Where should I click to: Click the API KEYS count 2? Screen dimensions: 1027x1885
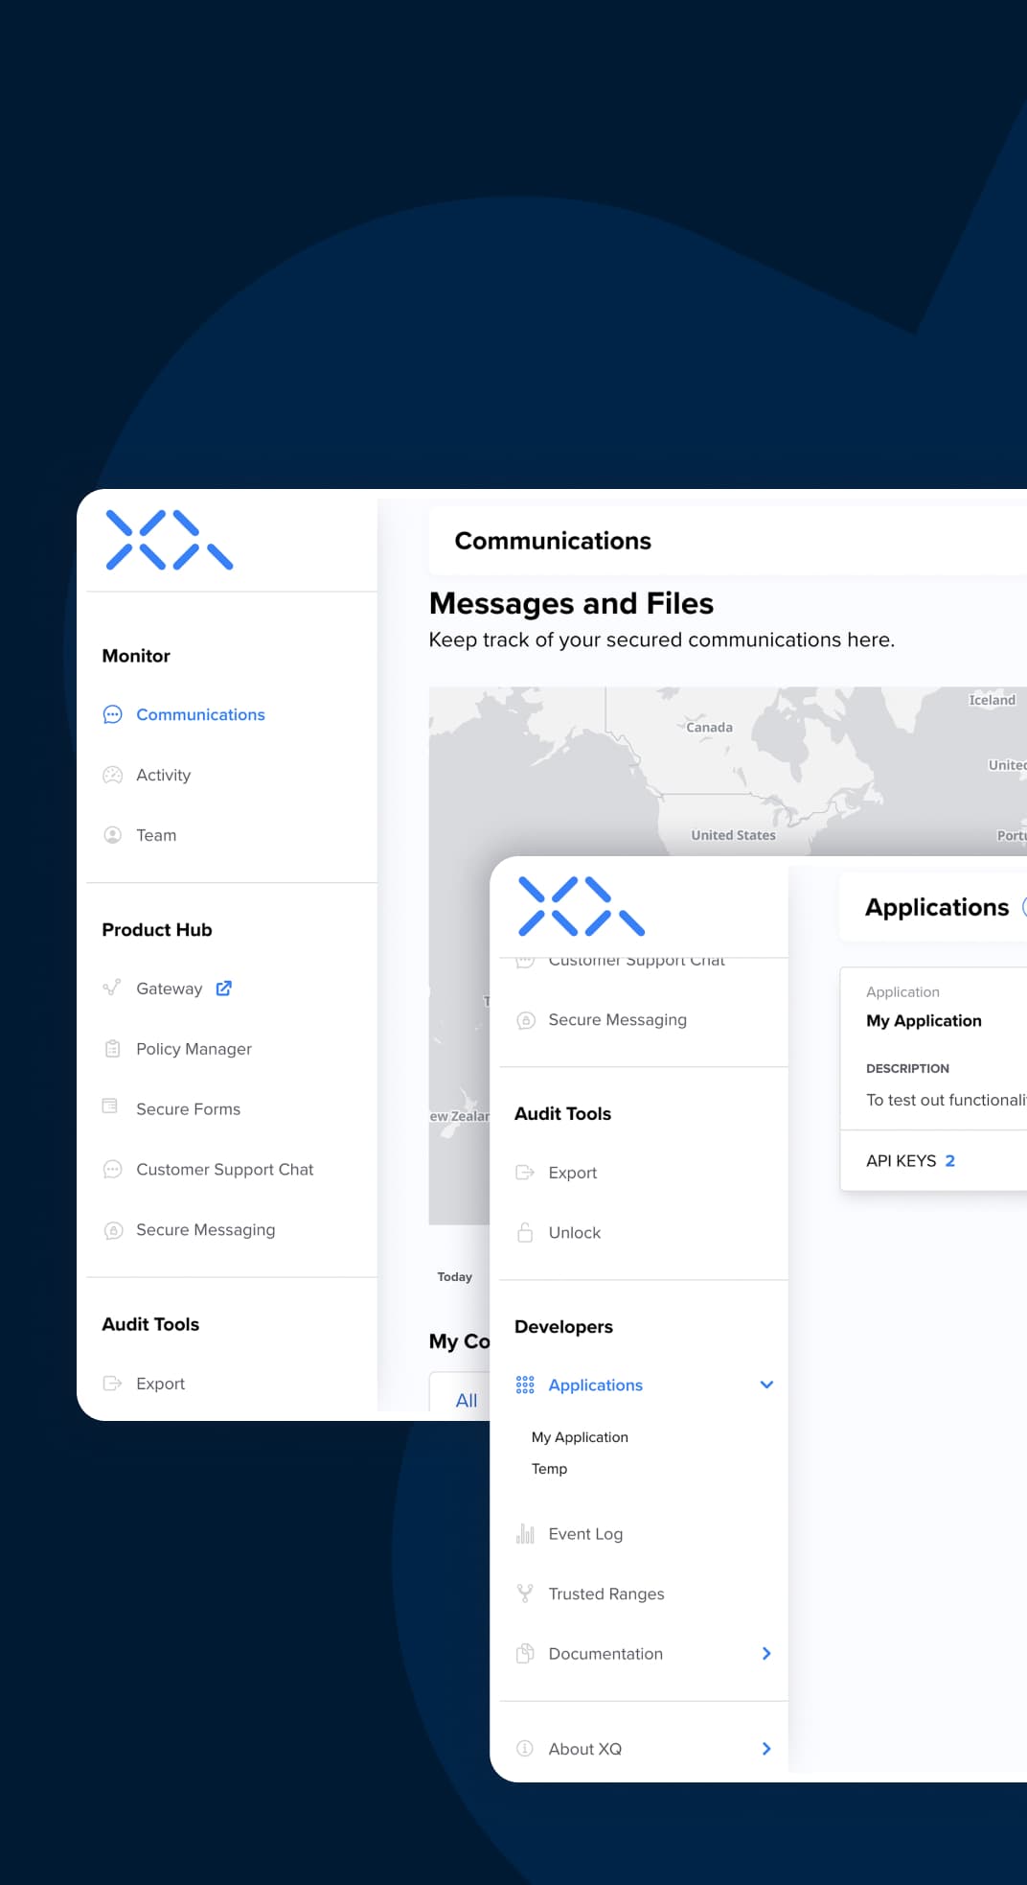[x=949, y=1160]
